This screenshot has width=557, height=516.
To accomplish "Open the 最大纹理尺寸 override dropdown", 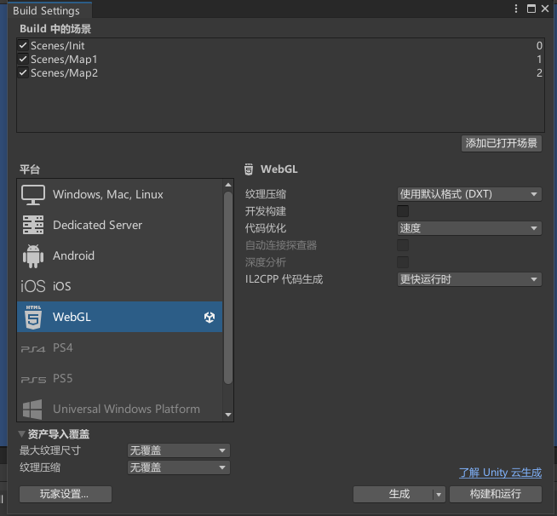I will pyautogui.click(x=179, y=450).
